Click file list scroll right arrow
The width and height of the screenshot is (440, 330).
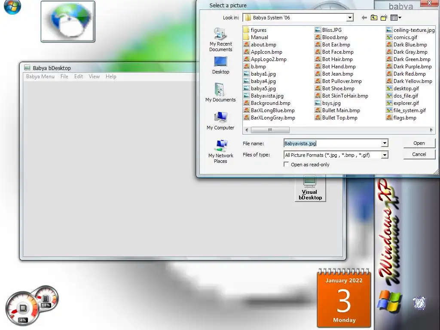click(x=431, y=130)
